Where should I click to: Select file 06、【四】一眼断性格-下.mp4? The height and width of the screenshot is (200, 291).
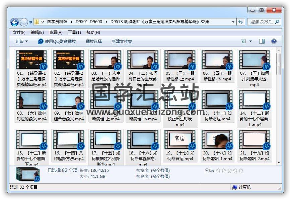click(217, 66)
